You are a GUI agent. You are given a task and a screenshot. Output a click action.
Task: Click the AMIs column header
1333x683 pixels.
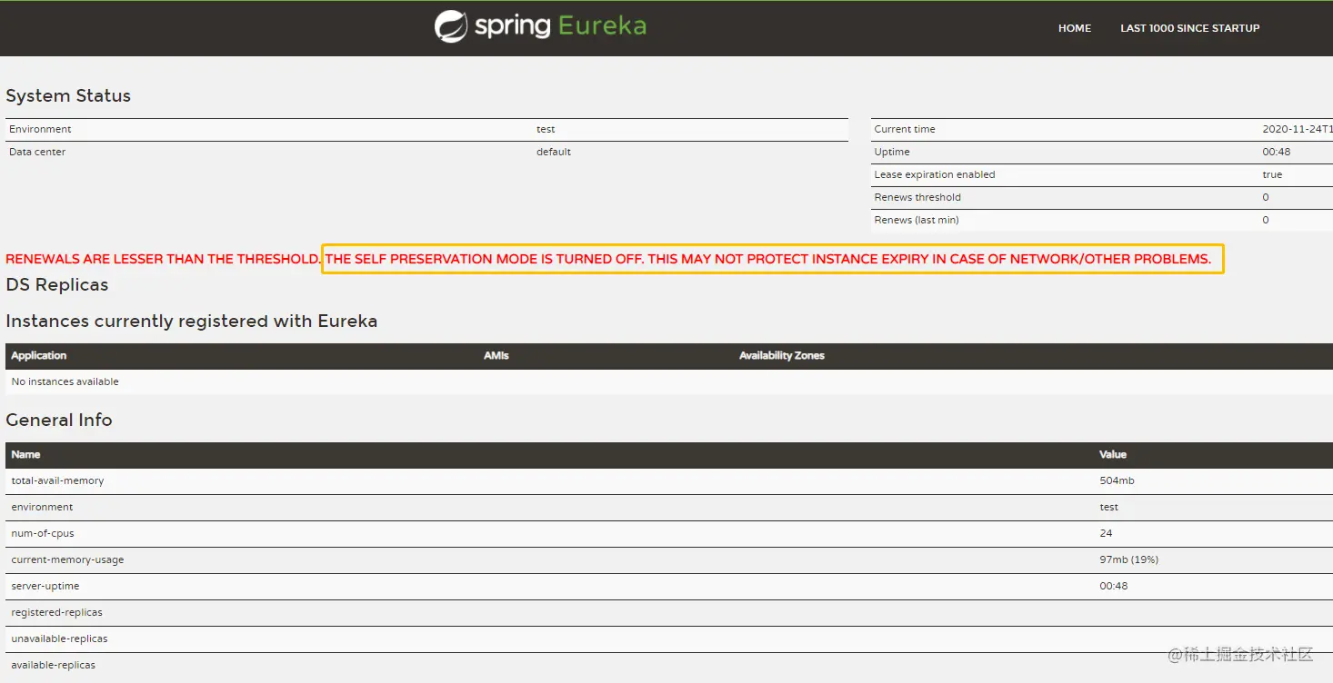[496, 356]
